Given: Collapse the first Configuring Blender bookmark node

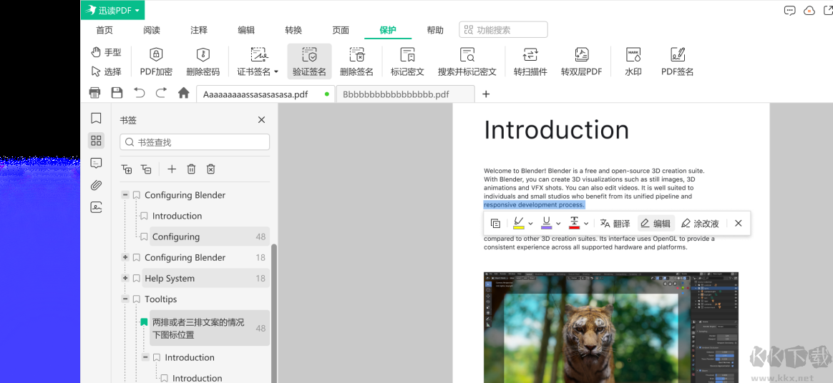Looking at the screenshot, I should [125, 194].
